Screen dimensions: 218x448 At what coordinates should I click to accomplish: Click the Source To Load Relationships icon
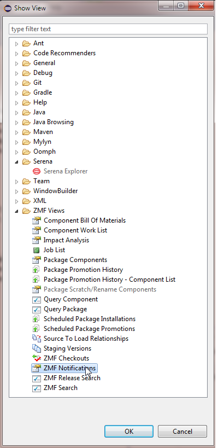tap(37, 339)
